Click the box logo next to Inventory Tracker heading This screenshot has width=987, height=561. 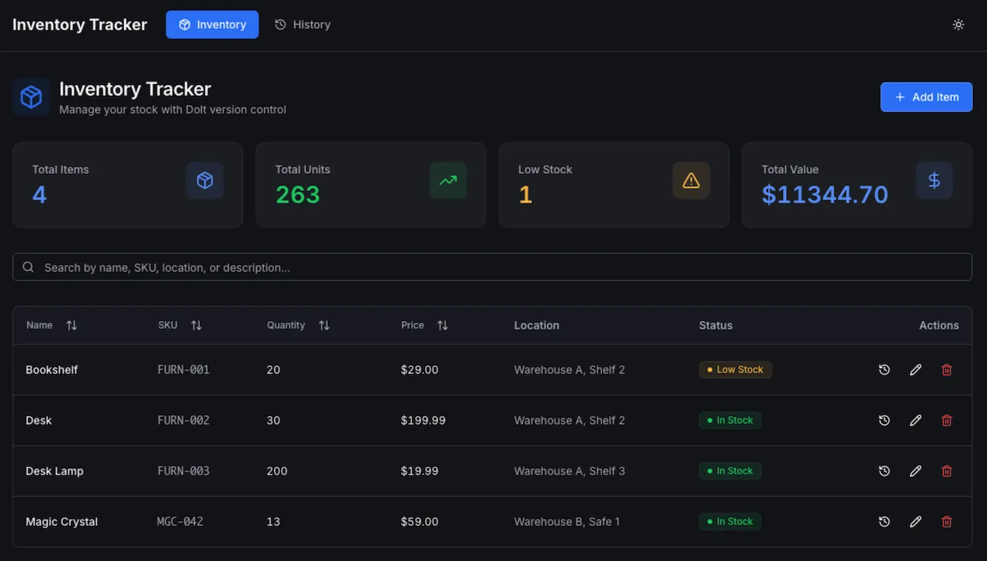[x=30, y=97]
